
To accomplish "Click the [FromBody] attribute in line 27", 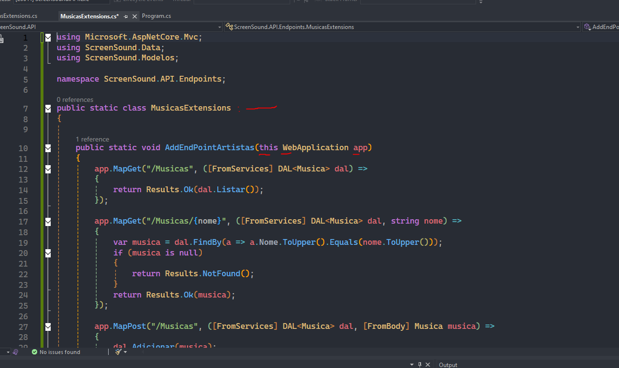I will point(386,326).
